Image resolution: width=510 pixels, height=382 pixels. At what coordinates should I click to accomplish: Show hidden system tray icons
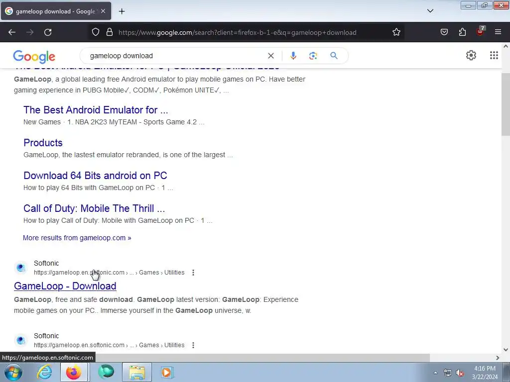(435, 373)
